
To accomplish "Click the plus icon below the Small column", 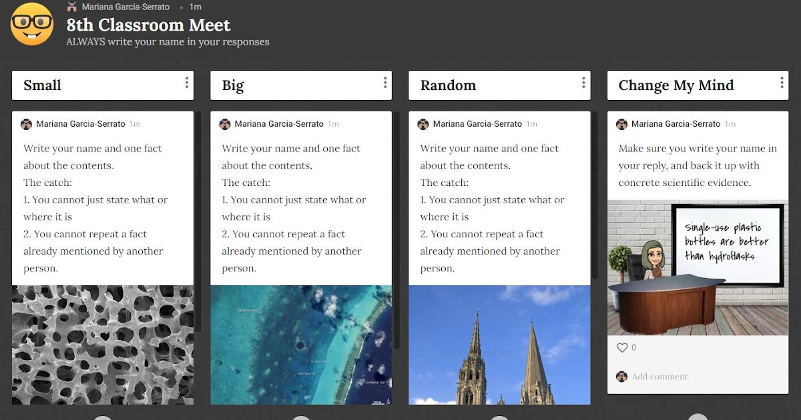I will coord(103,417).
